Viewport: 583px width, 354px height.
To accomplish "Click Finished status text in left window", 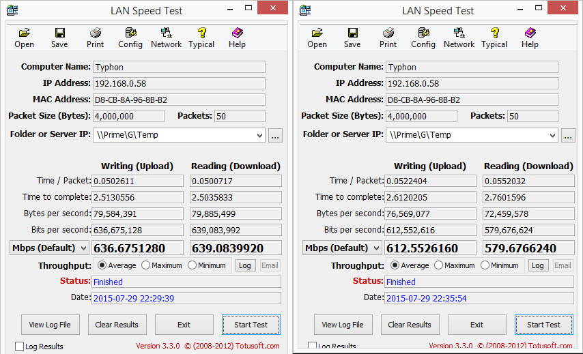I will pos(108,282).
